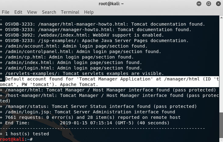
Task: Open the File menu
Action: point(5,12)
